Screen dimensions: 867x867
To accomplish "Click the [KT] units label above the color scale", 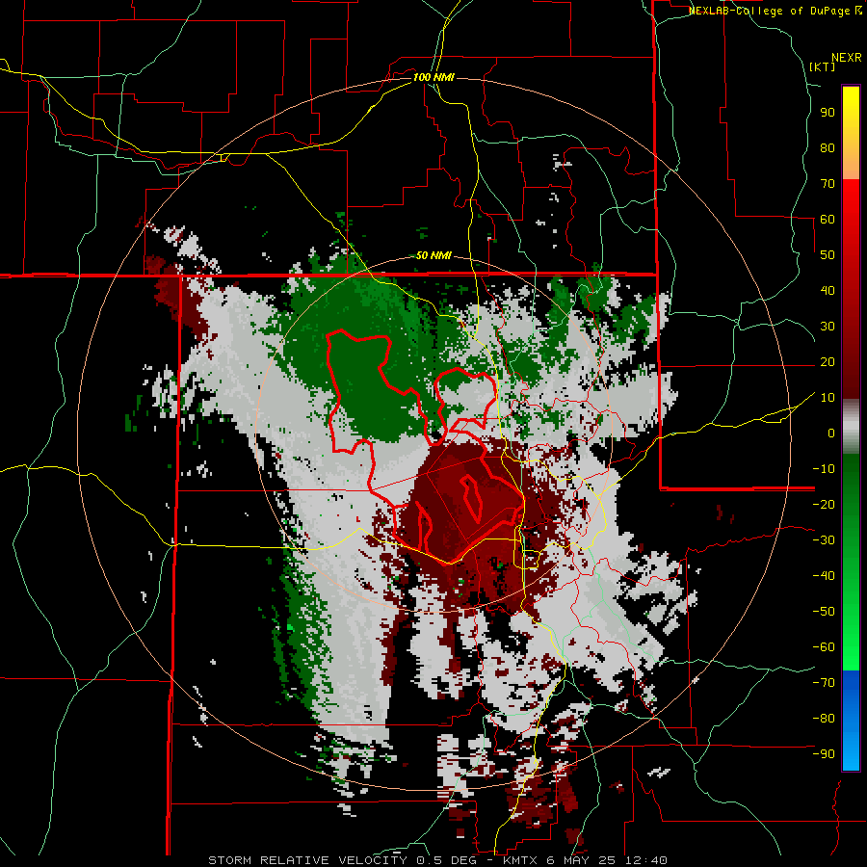I will click(823, 66).
